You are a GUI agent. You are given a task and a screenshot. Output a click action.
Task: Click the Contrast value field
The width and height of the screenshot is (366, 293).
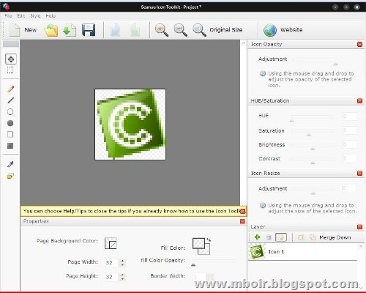tap(349, 158)
